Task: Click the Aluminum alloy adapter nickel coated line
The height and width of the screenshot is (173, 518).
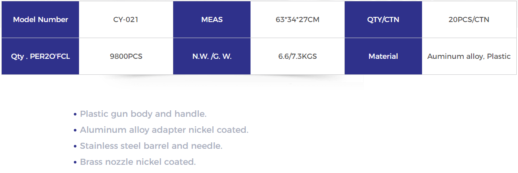Action: click(164, 130)
